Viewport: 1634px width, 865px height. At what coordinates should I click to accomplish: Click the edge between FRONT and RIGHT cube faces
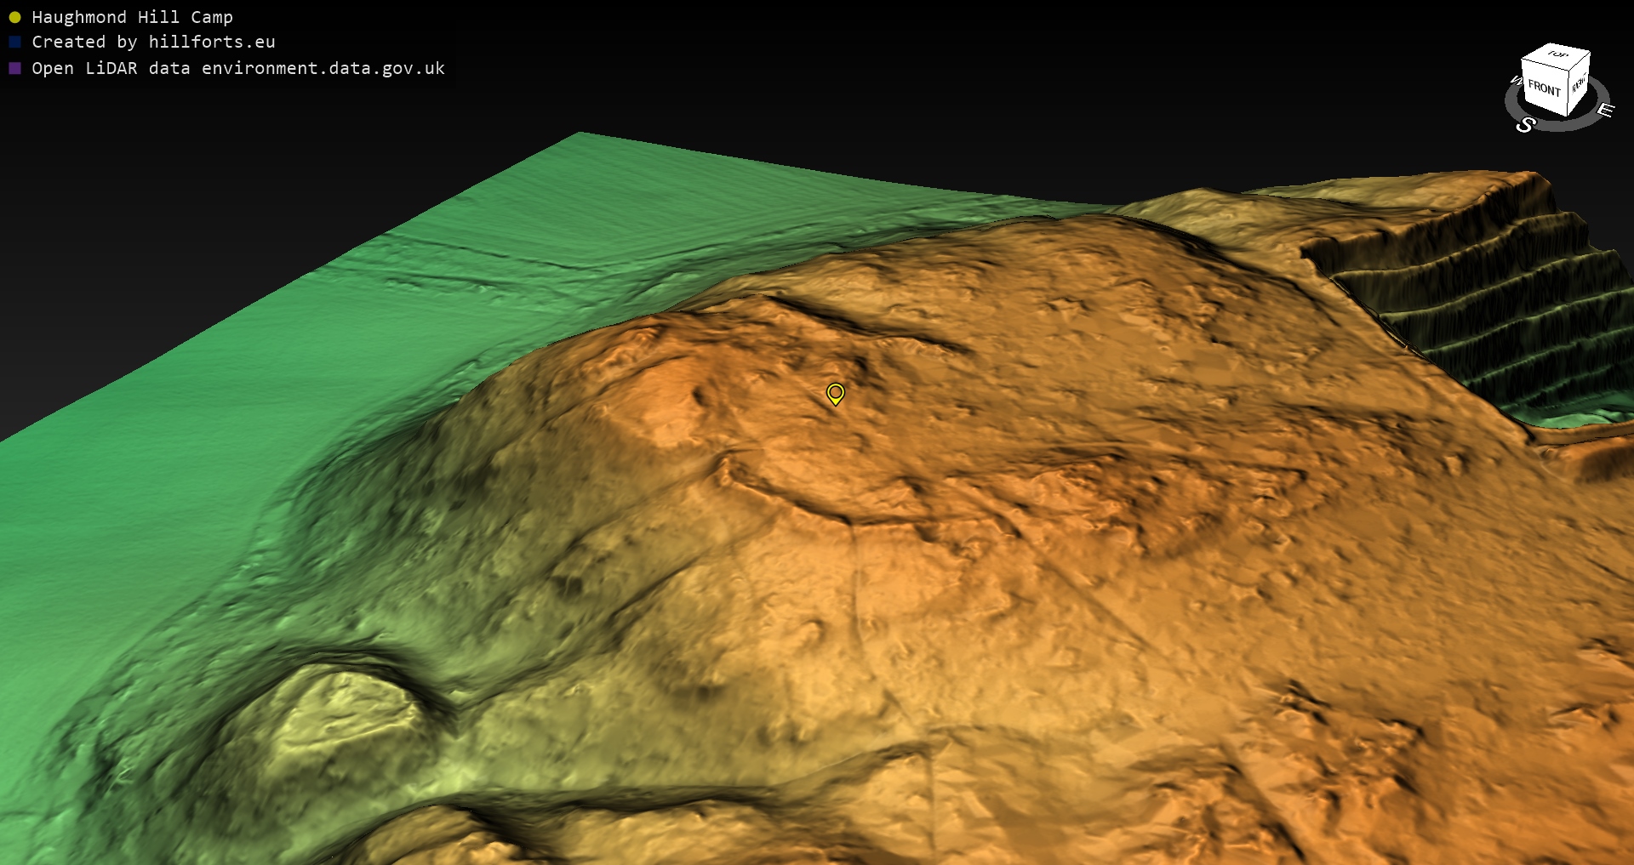1568,90
